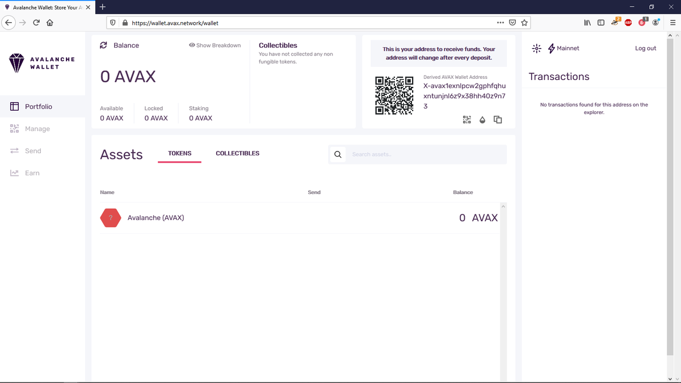Click the Name column header
The height and width of the screenshot is (383, 681).
pos(107,192)
